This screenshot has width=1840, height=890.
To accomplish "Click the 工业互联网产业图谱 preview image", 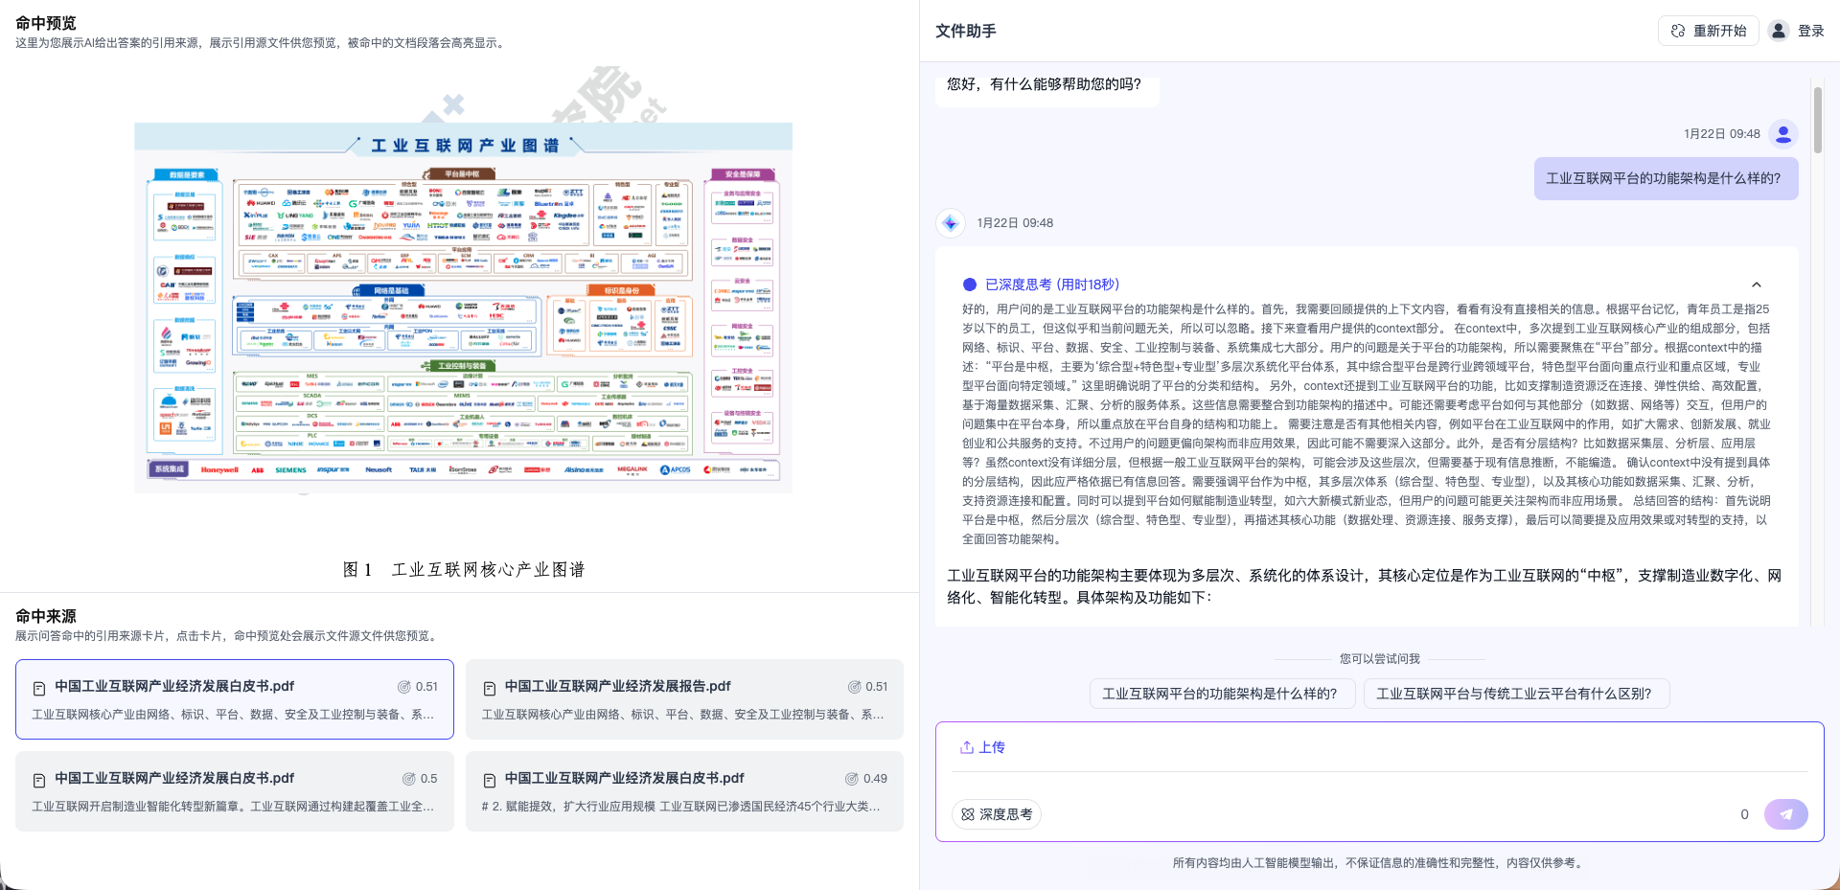I will coord(463,307).
